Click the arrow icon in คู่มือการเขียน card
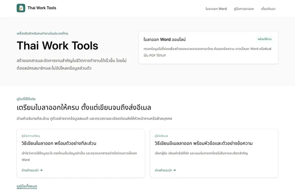This screenshot has height=196, width=295. pyautogui.click(x=41, y=170)
